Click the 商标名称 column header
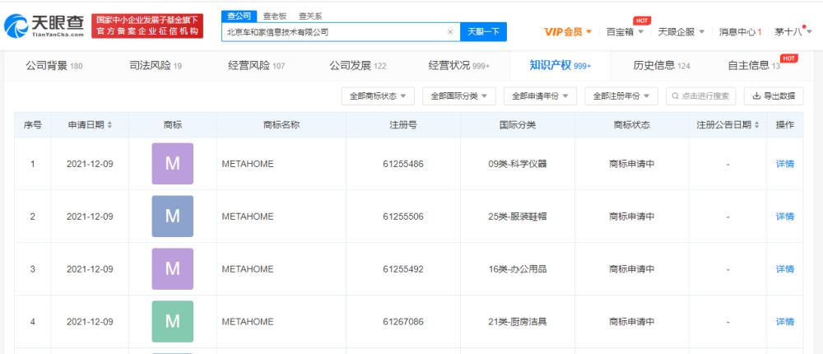 pos(281,125)
